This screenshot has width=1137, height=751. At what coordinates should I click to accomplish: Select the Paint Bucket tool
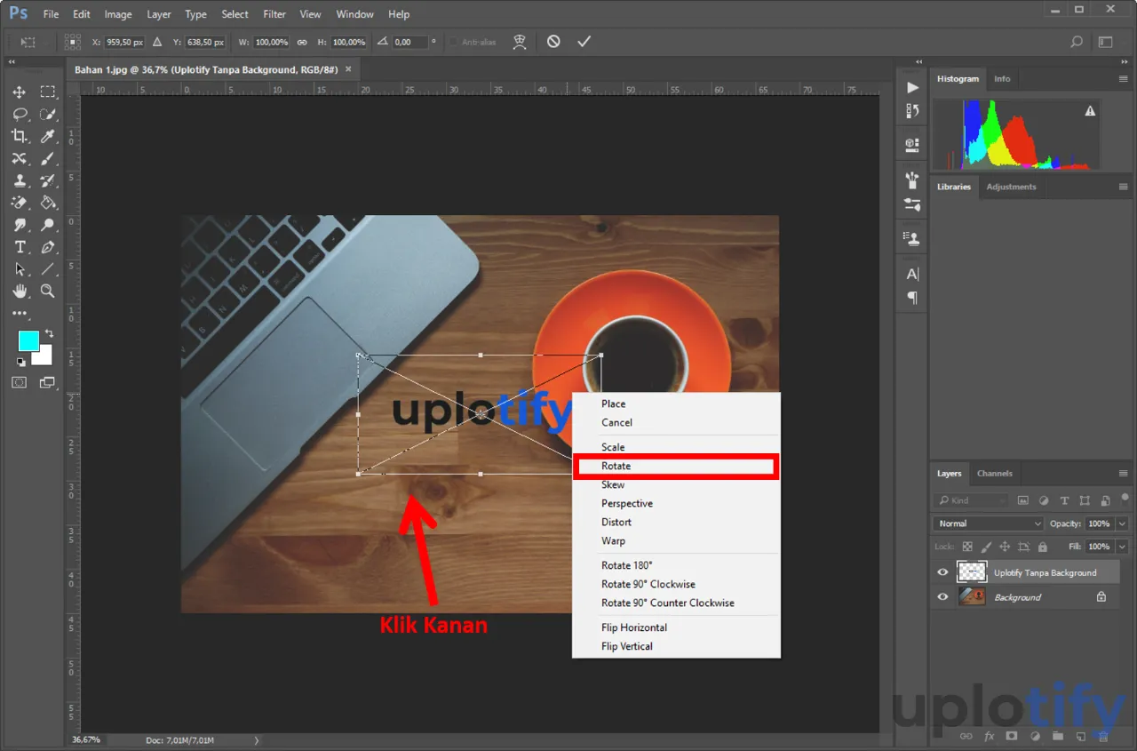(48, 203)
